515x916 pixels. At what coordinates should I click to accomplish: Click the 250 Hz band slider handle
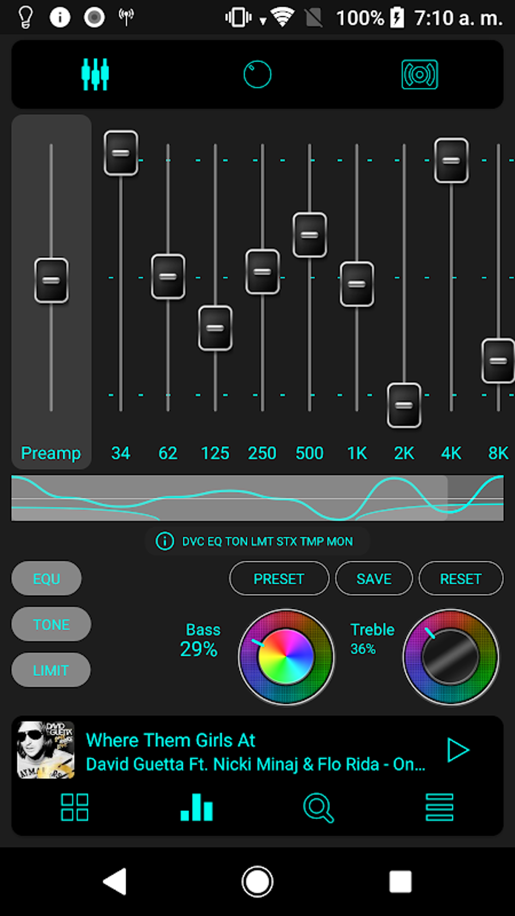coord(263,272)
